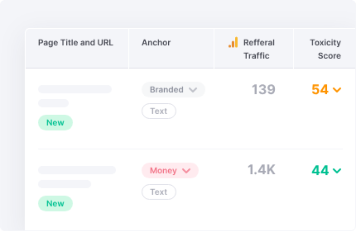Click the Text tag under Branded
This screenshot has height=231, width=356.
[159, 111]
